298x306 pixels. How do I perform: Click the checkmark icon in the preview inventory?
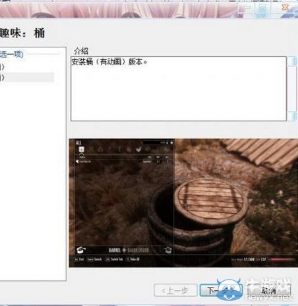coord(138,150)
